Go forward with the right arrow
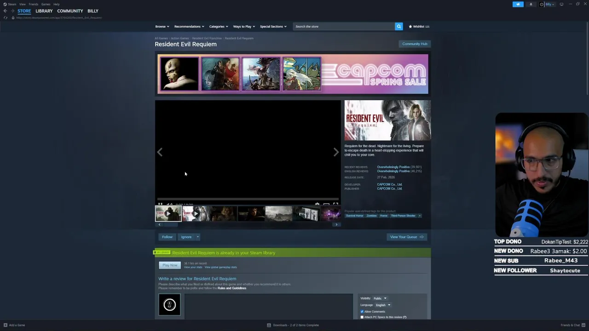Image resolution: width=589 pixels, height=331 pixels. 12,11
